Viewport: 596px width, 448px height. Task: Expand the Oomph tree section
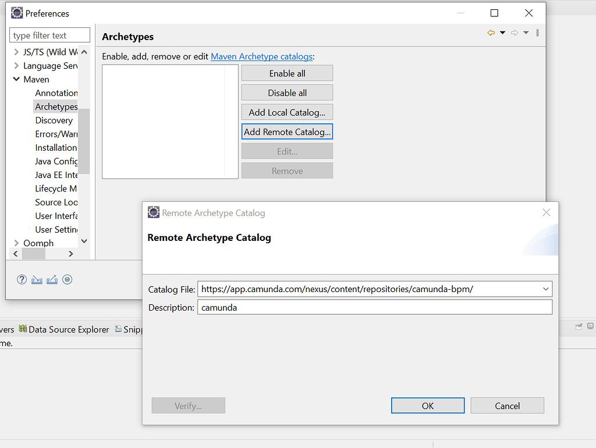[16, 243]
